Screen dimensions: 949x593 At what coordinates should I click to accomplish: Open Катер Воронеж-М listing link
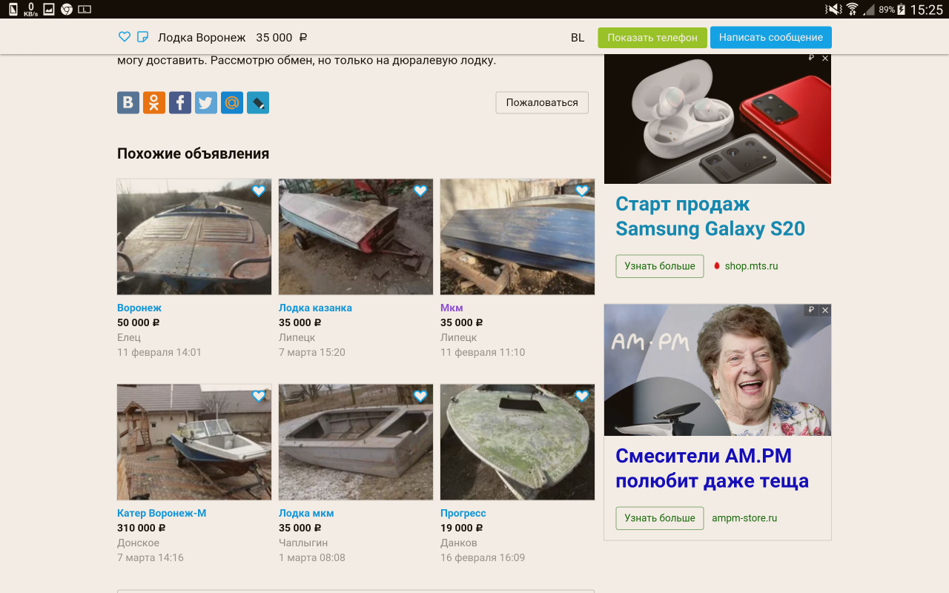tap(162, 513)
